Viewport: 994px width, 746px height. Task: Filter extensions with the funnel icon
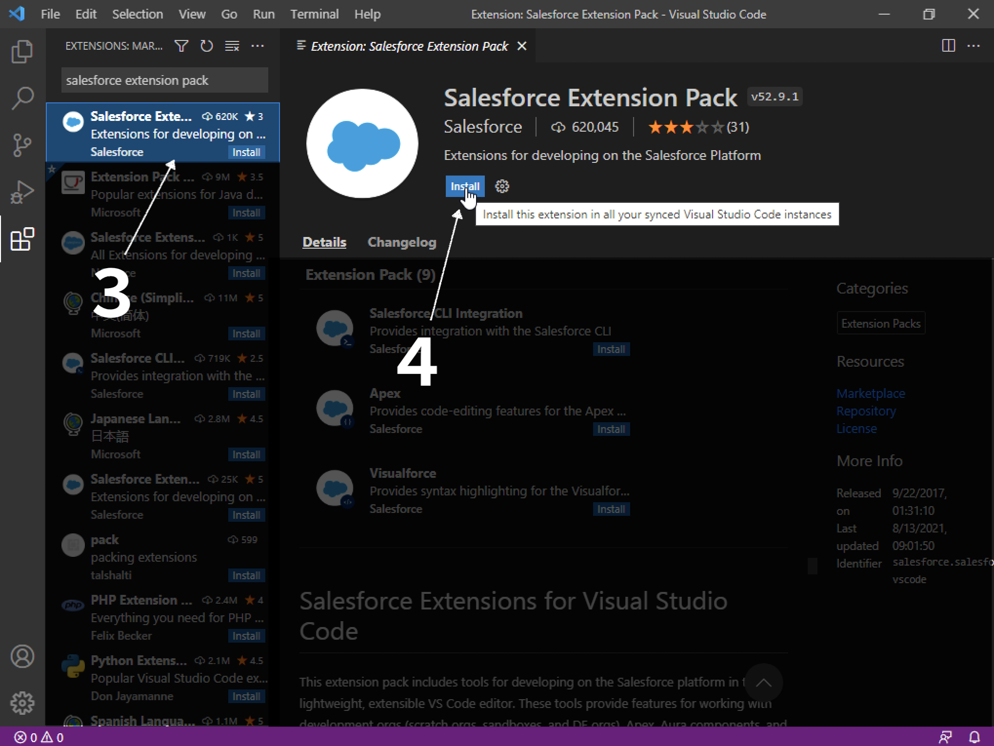[181, 46]
